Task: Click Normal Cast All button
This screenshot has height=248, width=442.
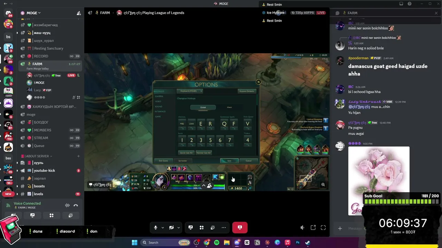Action: click(x=203, y=153)
